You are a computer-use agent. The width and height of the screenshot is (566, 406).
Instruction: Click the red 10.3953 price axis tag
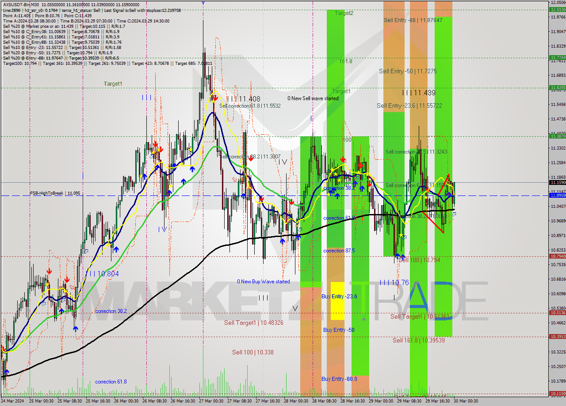[x=558, y=336]
